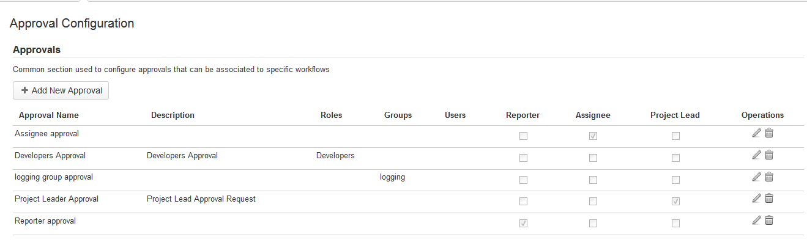Image resolution: width=807 pixels, height=245 pixels.
Task: Delete the Project Leader Approval entry
Action: point(769,199)
